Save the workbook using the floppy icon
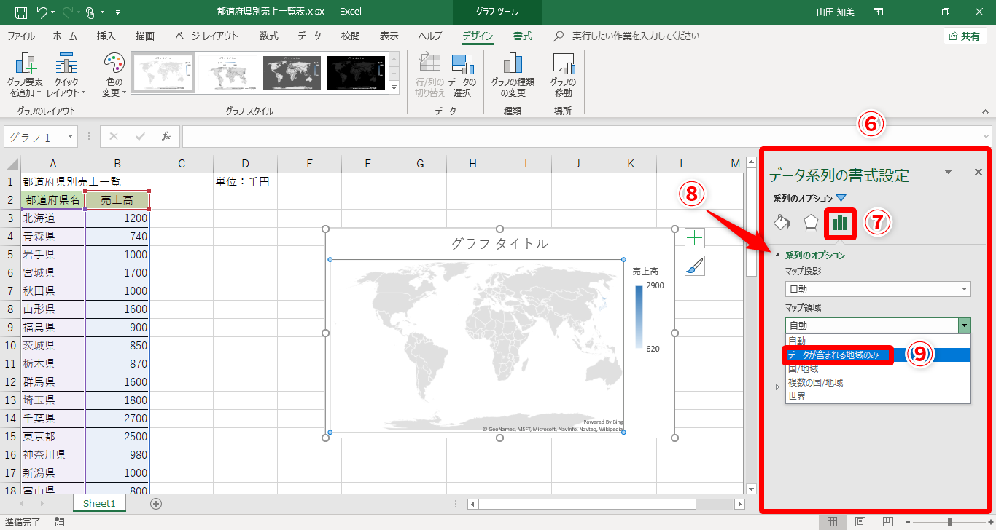Screen dimensions: 996x530 21,12
